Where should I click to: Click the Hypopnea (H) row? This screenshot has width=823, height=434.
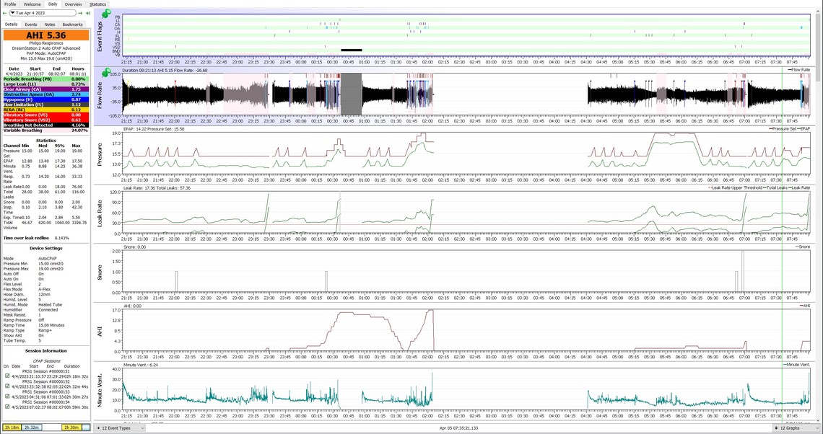point(45,99)
